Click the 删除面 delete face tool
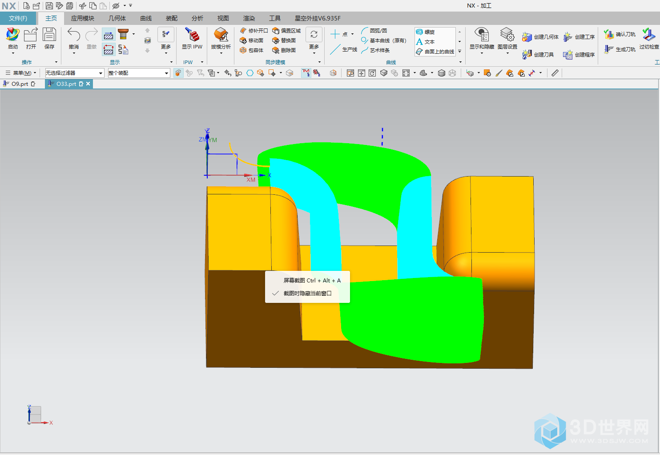The height and width of the screenshot is (455, 660). coord(284,50)
